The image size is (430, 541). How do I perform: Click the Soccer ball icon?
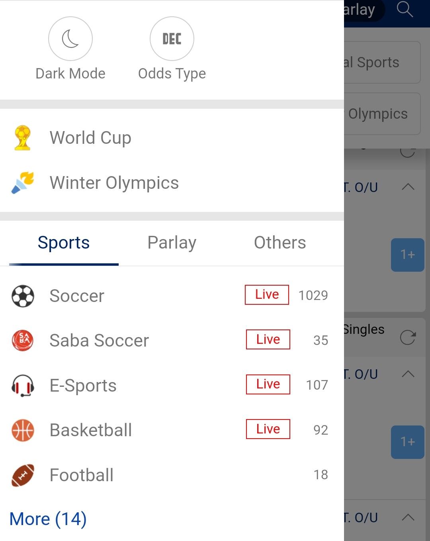pos(23,296)
